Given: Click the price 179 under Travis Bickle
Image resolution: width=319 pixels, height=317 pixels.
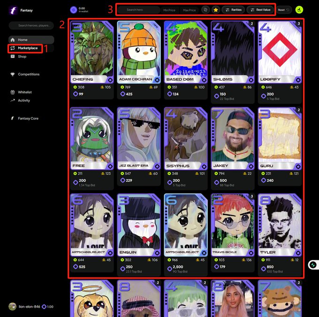Looking at the screenshot, I should (222, 267).
